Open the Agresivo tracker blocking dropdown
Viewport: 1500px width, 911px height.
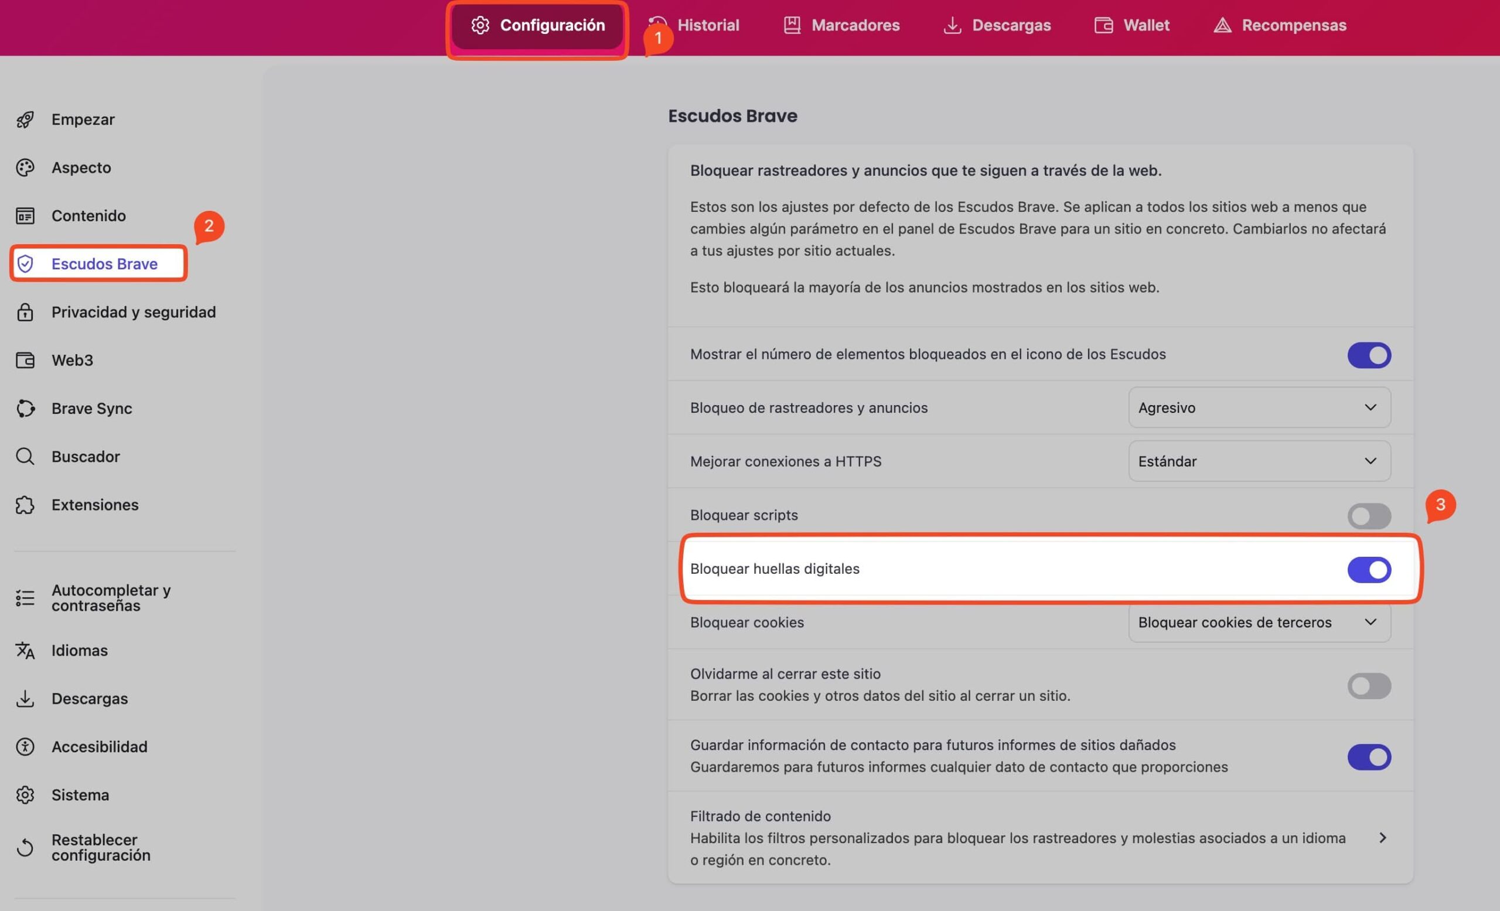click(1259, 407)
